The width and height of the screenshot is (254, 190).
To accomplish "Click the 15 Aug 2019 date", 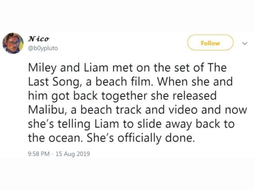I will coord(73,154).
